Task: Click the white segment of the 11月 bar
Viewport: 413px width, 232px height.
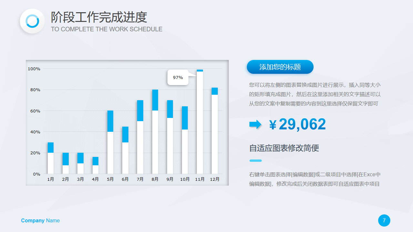Action: pos(200,122)
